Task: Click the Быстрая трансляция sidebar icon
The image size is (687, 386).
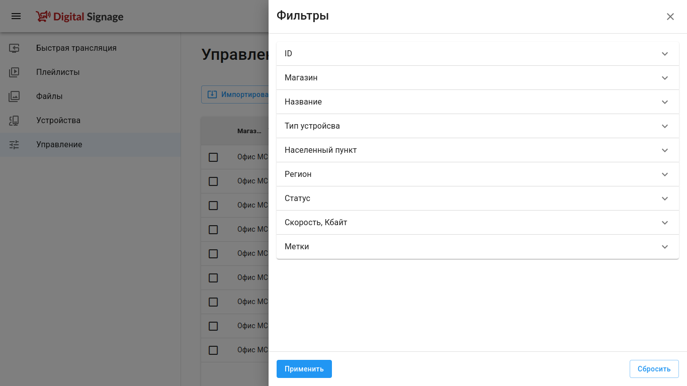Action: 14,48
